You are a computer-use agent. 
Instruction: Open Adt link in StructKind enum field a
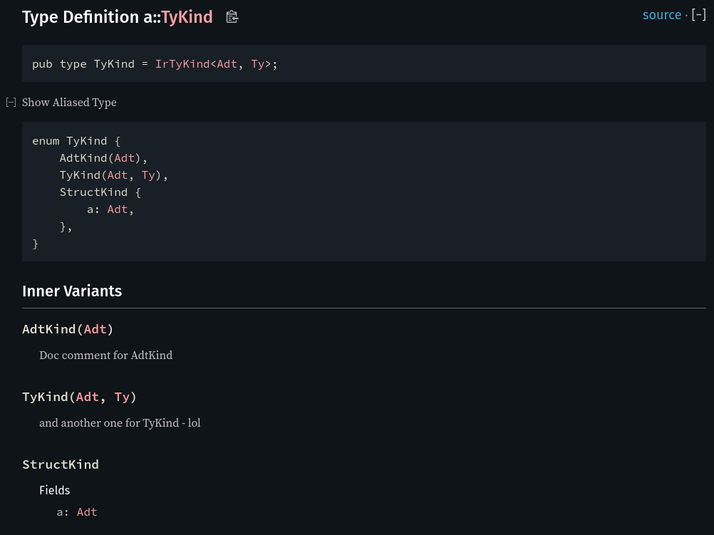click(x=118, y=209)
